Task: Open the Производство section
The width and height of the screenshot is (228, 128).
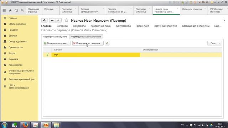Action: click(x=16, y=47)
